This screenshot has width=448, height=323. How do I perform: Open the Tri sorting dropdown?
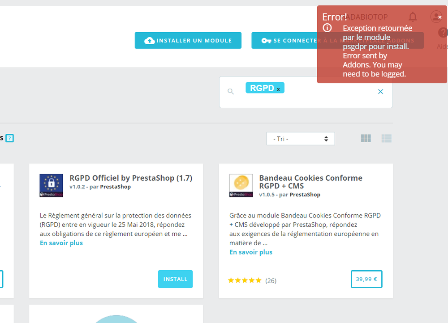pyautogui.click(x=301, y=139)
